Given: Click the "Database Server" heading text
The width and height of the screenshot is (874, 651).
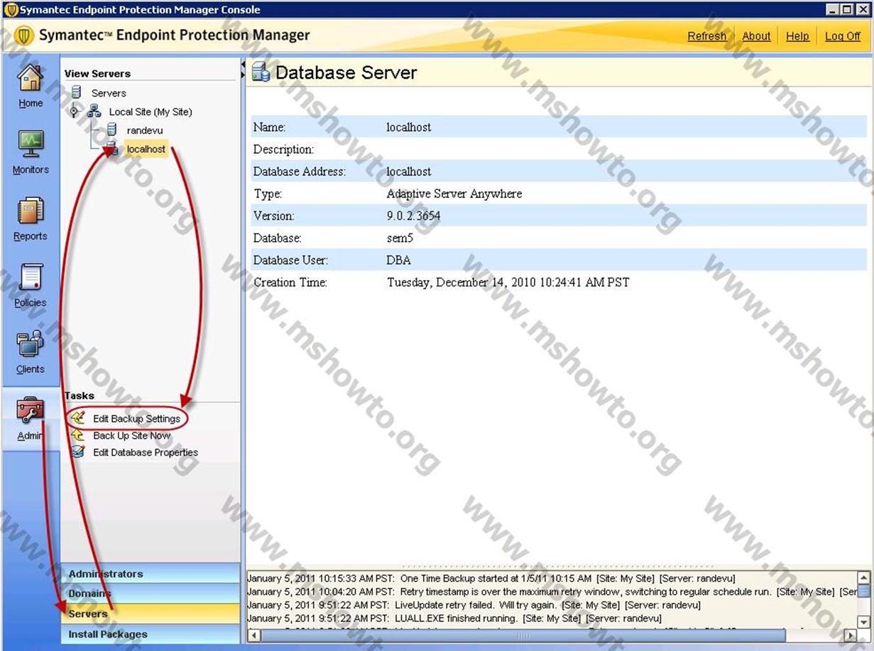Looking at the screenshot, I should (x=346, y=72).
